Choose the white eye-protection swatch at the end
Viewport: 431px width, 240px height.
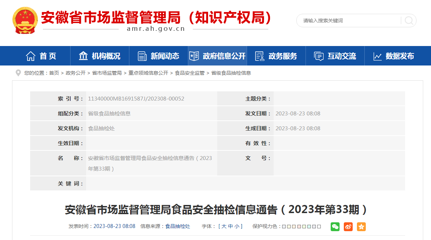[x=319, y=227]
